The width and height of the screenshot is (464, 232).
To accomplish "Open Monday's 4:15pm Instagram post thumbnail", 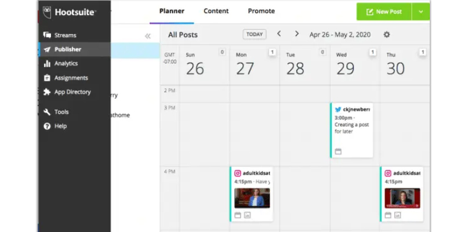I will click(x=252, y=197).
